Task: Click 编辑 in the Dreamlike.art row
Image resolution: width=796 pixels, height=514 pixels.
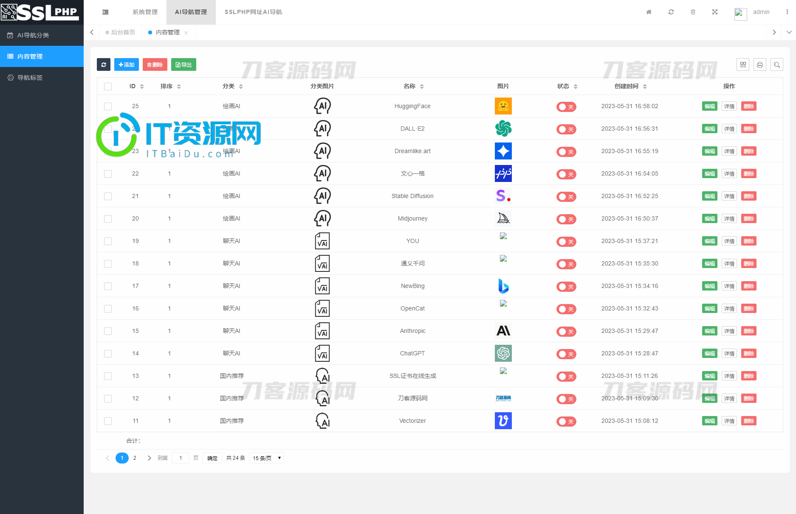Action: [x=709, y=151]
